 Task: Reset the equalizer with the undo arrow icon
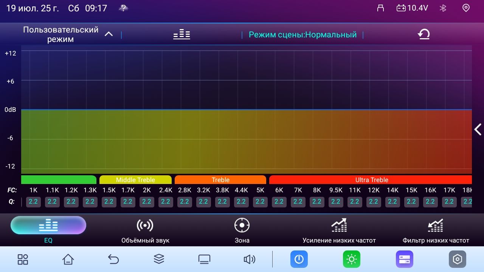(x=423, y=35)
